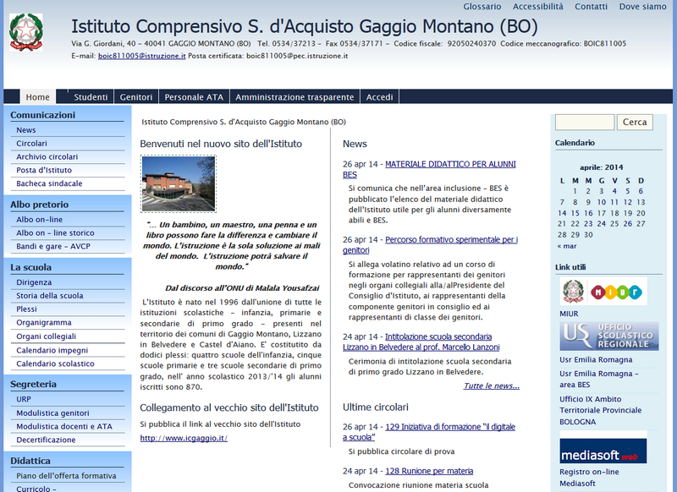Go to previous month « mar in calendar
The height and width of the screenshot is (492, 677).
[x=566, y=246]
